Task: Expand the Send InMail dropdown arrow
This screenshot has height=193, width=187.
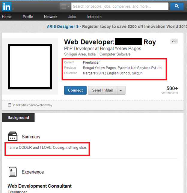Action: [x=121, y=90]
